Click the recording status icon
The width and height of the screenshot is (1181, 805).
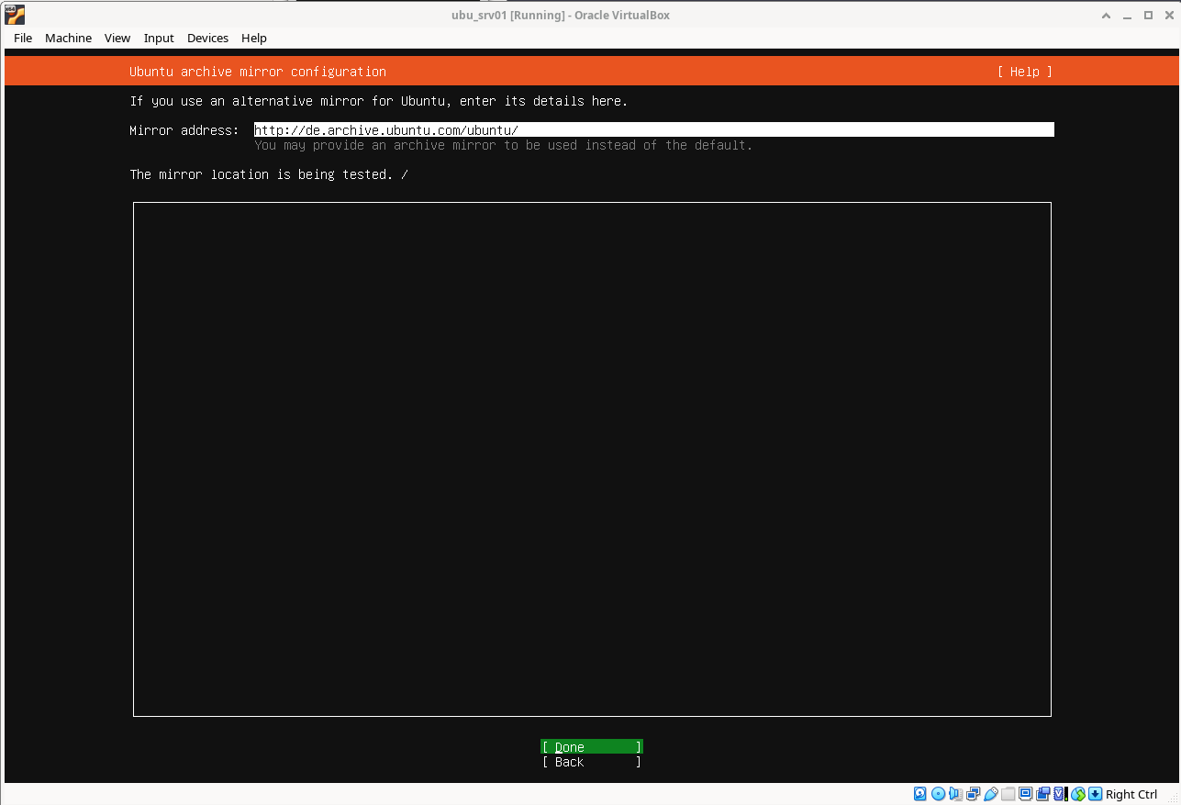1042,794
